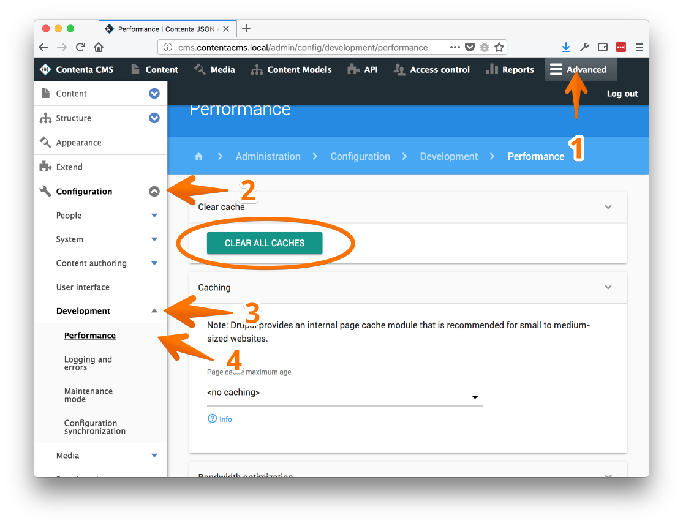Viewport: 683px width, 526px height.
Task: Click inside the browser address bar
Action: 337,47
